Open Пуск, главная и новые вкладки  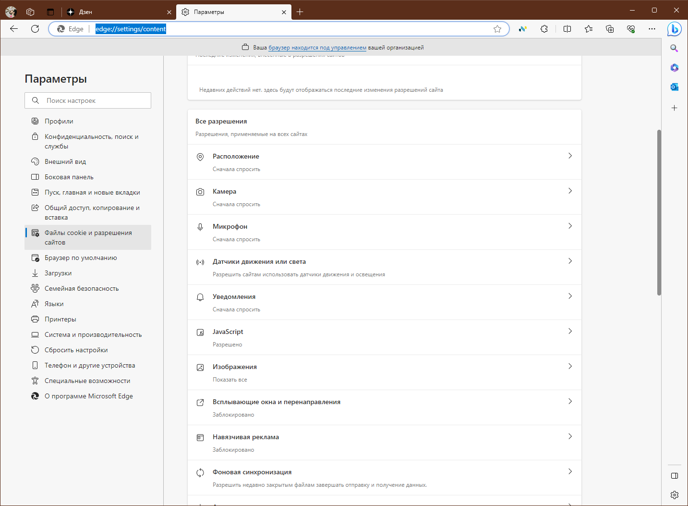click(x=88, y=192)
